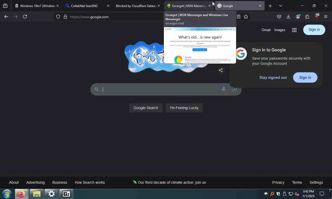Toggle reader view in address bar
The width and height of the screenshot is (332, 199).
(239, 17)
